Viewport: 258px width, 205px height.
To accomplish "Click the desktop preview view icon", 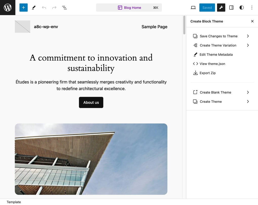I will (193, 8).
